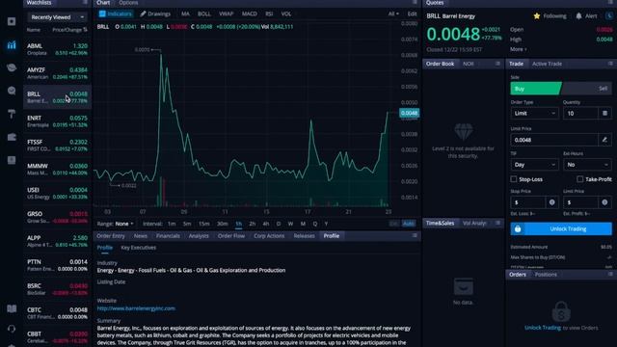This screenshot has width=617, height=347.
Task: Switch to the Active Trade tab
Action: 547,64
